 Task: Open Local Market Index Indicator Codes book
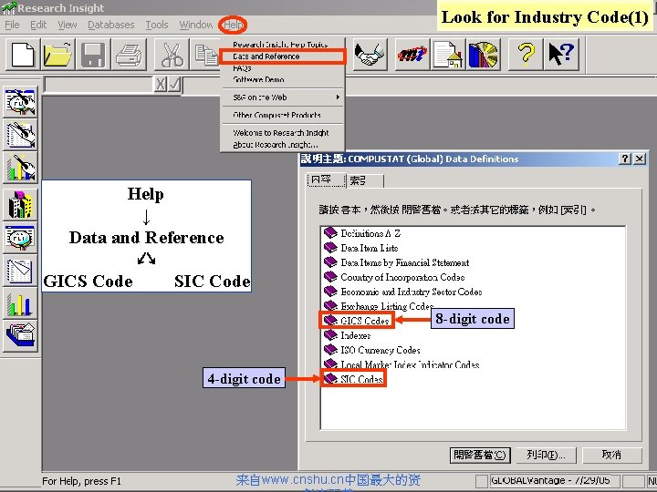click(401, 364)
